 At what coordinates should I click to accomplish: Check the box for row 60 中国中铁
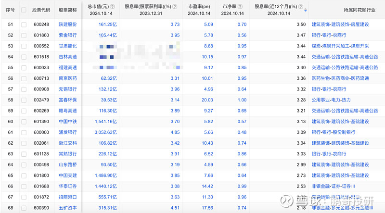[24, 122]
